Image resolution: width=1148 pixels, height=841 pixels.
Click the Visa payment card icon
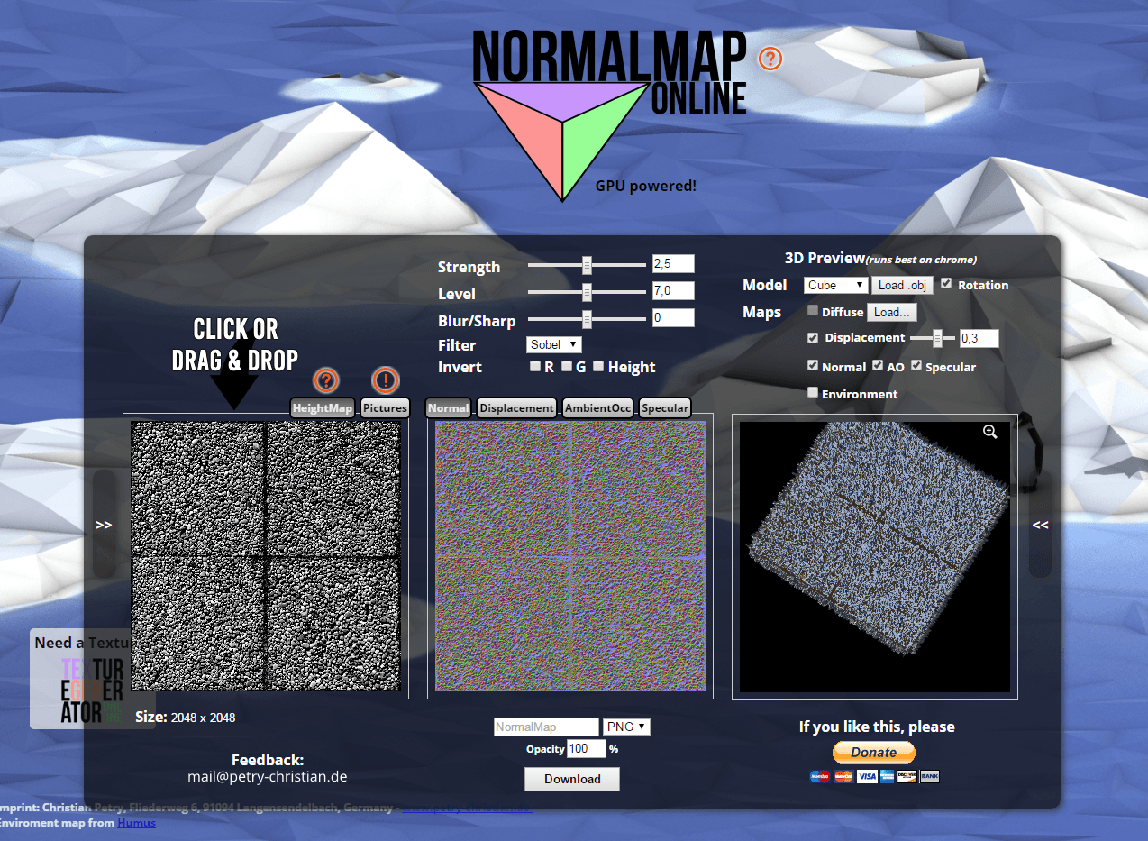pos(866,776)
